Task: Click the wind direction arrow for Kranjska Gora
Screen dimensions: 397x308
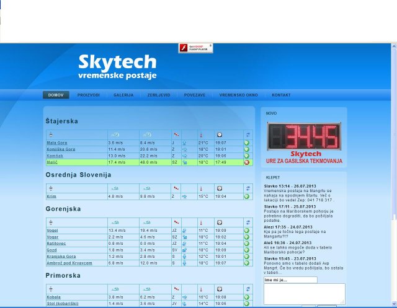Action: pos(184,257)
